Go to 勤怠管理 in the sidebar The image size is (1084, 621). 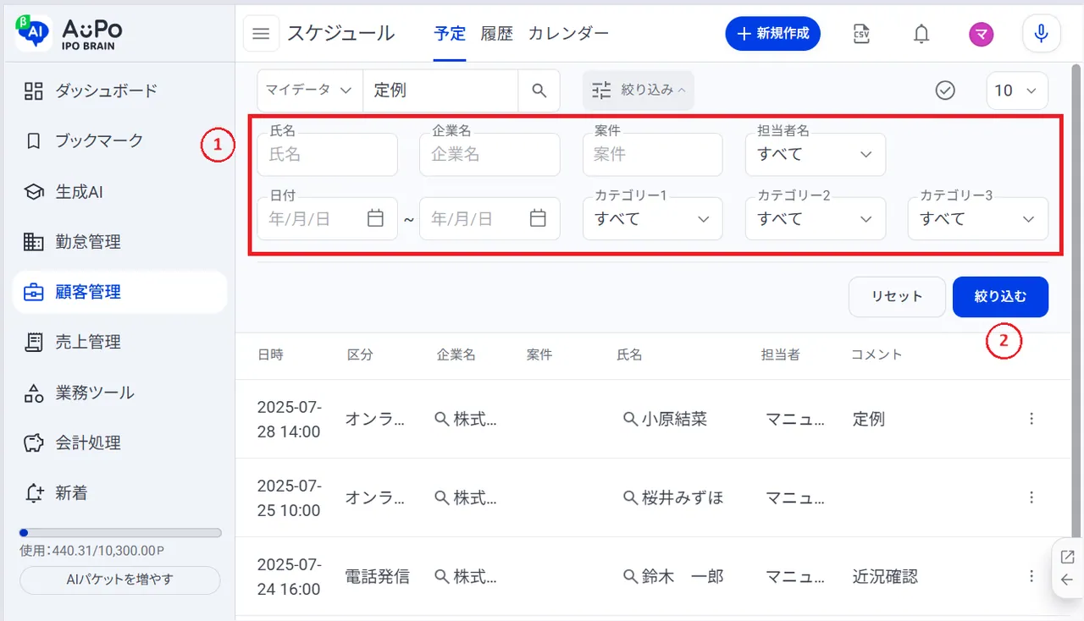pyautogui.click(x=119, y=242)
